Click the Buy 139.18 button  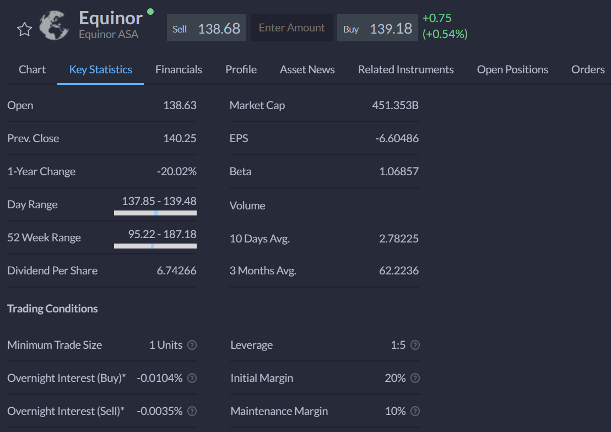point(377,28)
